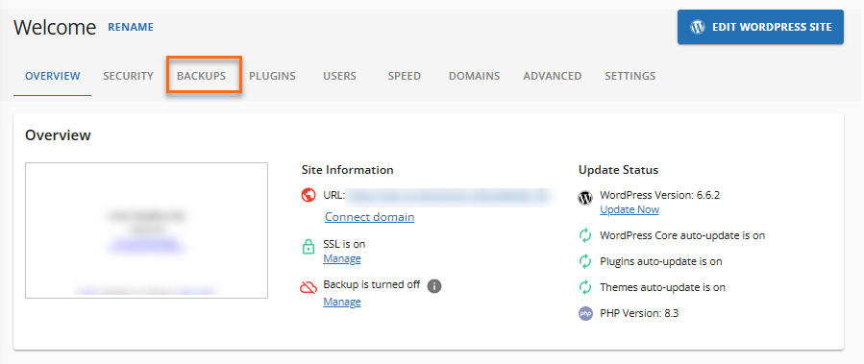Click 'Themes auto-update is on' text

(663, 287)
